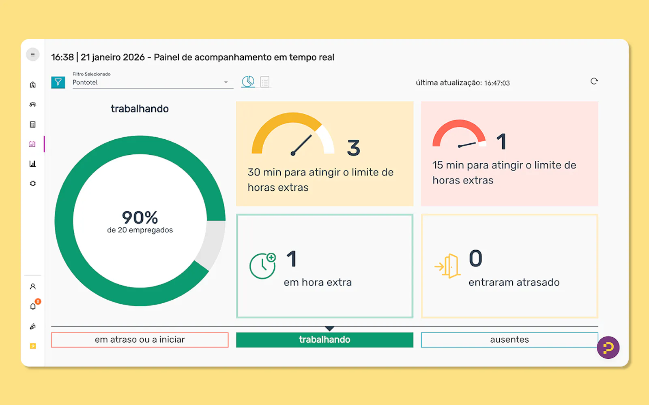Select the 'em atraso ou a iniciar' tab

[x=140, y=340]
